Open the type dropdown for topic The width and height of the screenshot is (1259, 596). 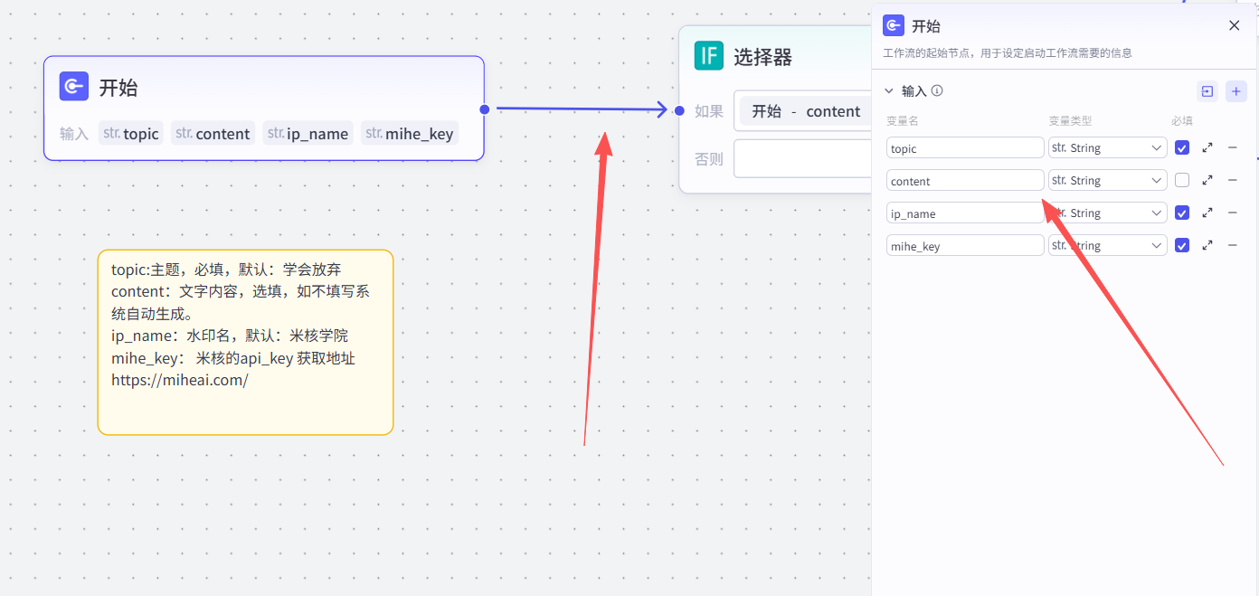coord(1107,147)
